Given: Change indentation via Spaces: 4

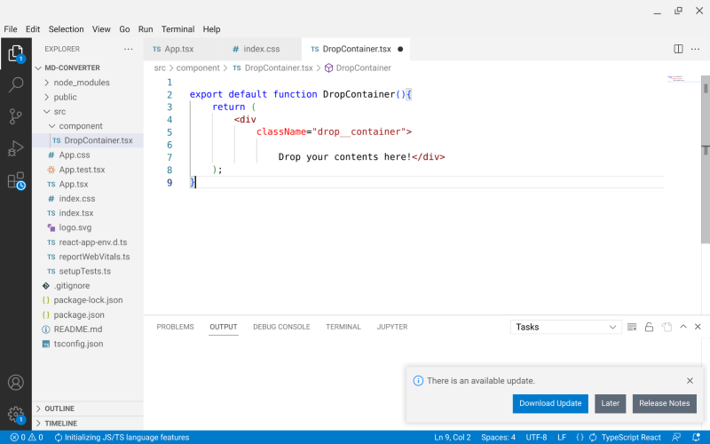Looking at the screenshot, I should point(498,437).
